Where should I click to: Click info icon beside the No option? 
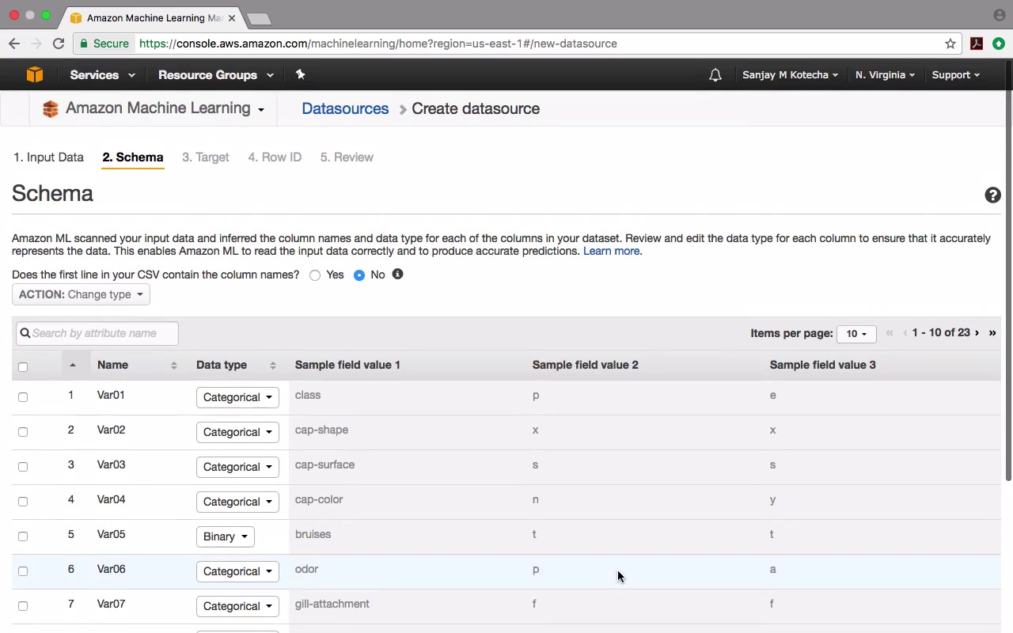(x=397, y=274)
